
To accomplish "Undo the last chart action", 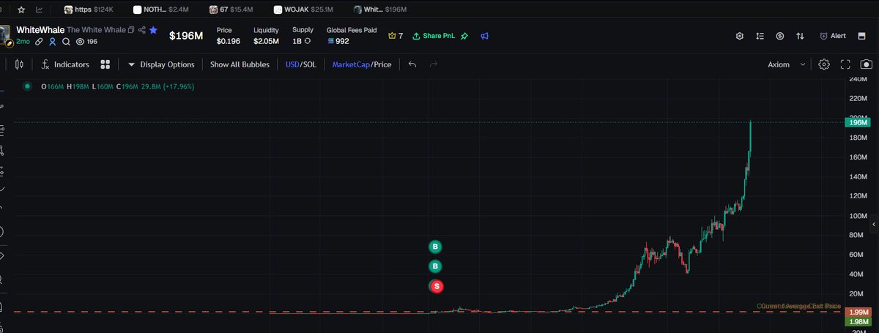I will (412, 64).
